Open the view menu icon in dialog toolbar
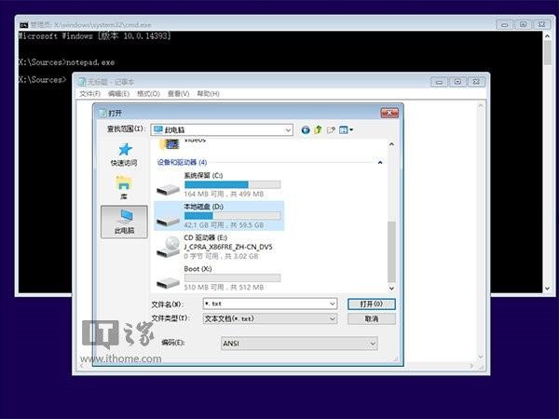This screenshot has width=559, height=419. (345, 129)
